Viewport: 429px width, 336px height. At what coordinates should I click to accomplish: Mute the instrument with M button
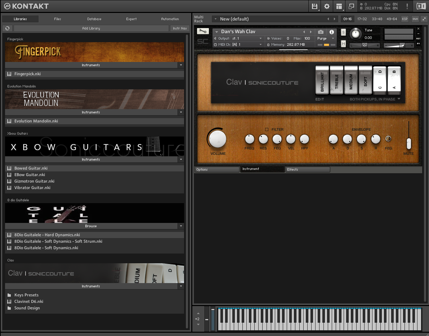click(x=343, y=44)
